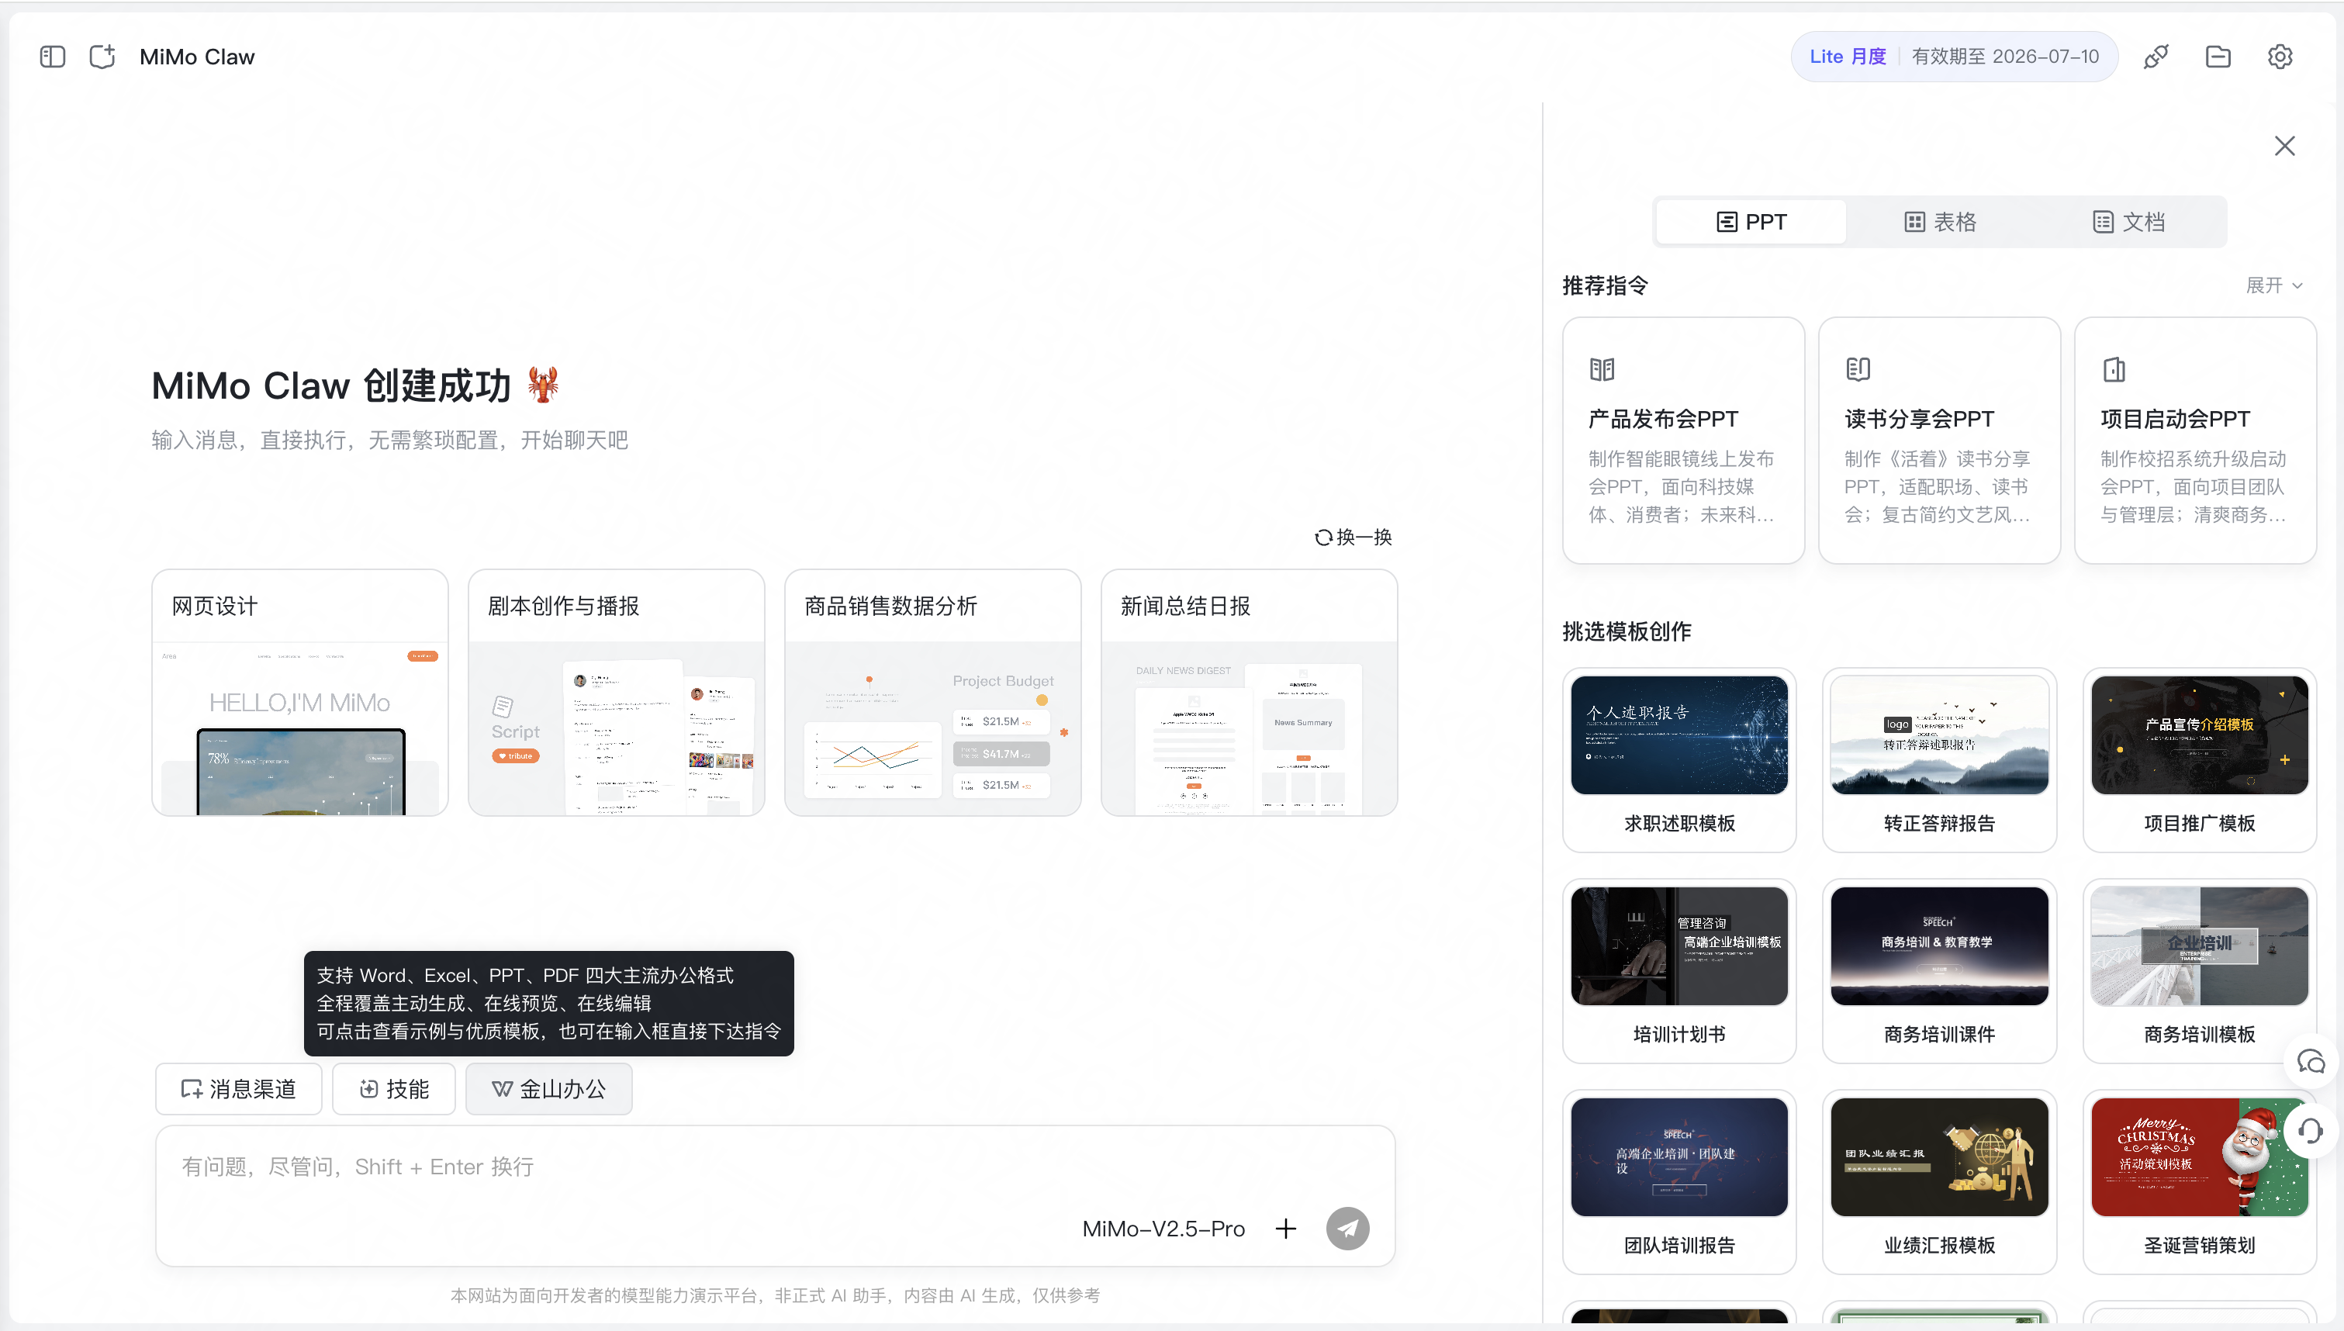This screenshot has width=2344, height=1331.
Task: Select the 产品发布会PPT recommended command
Action: (x=1683, y=441)
